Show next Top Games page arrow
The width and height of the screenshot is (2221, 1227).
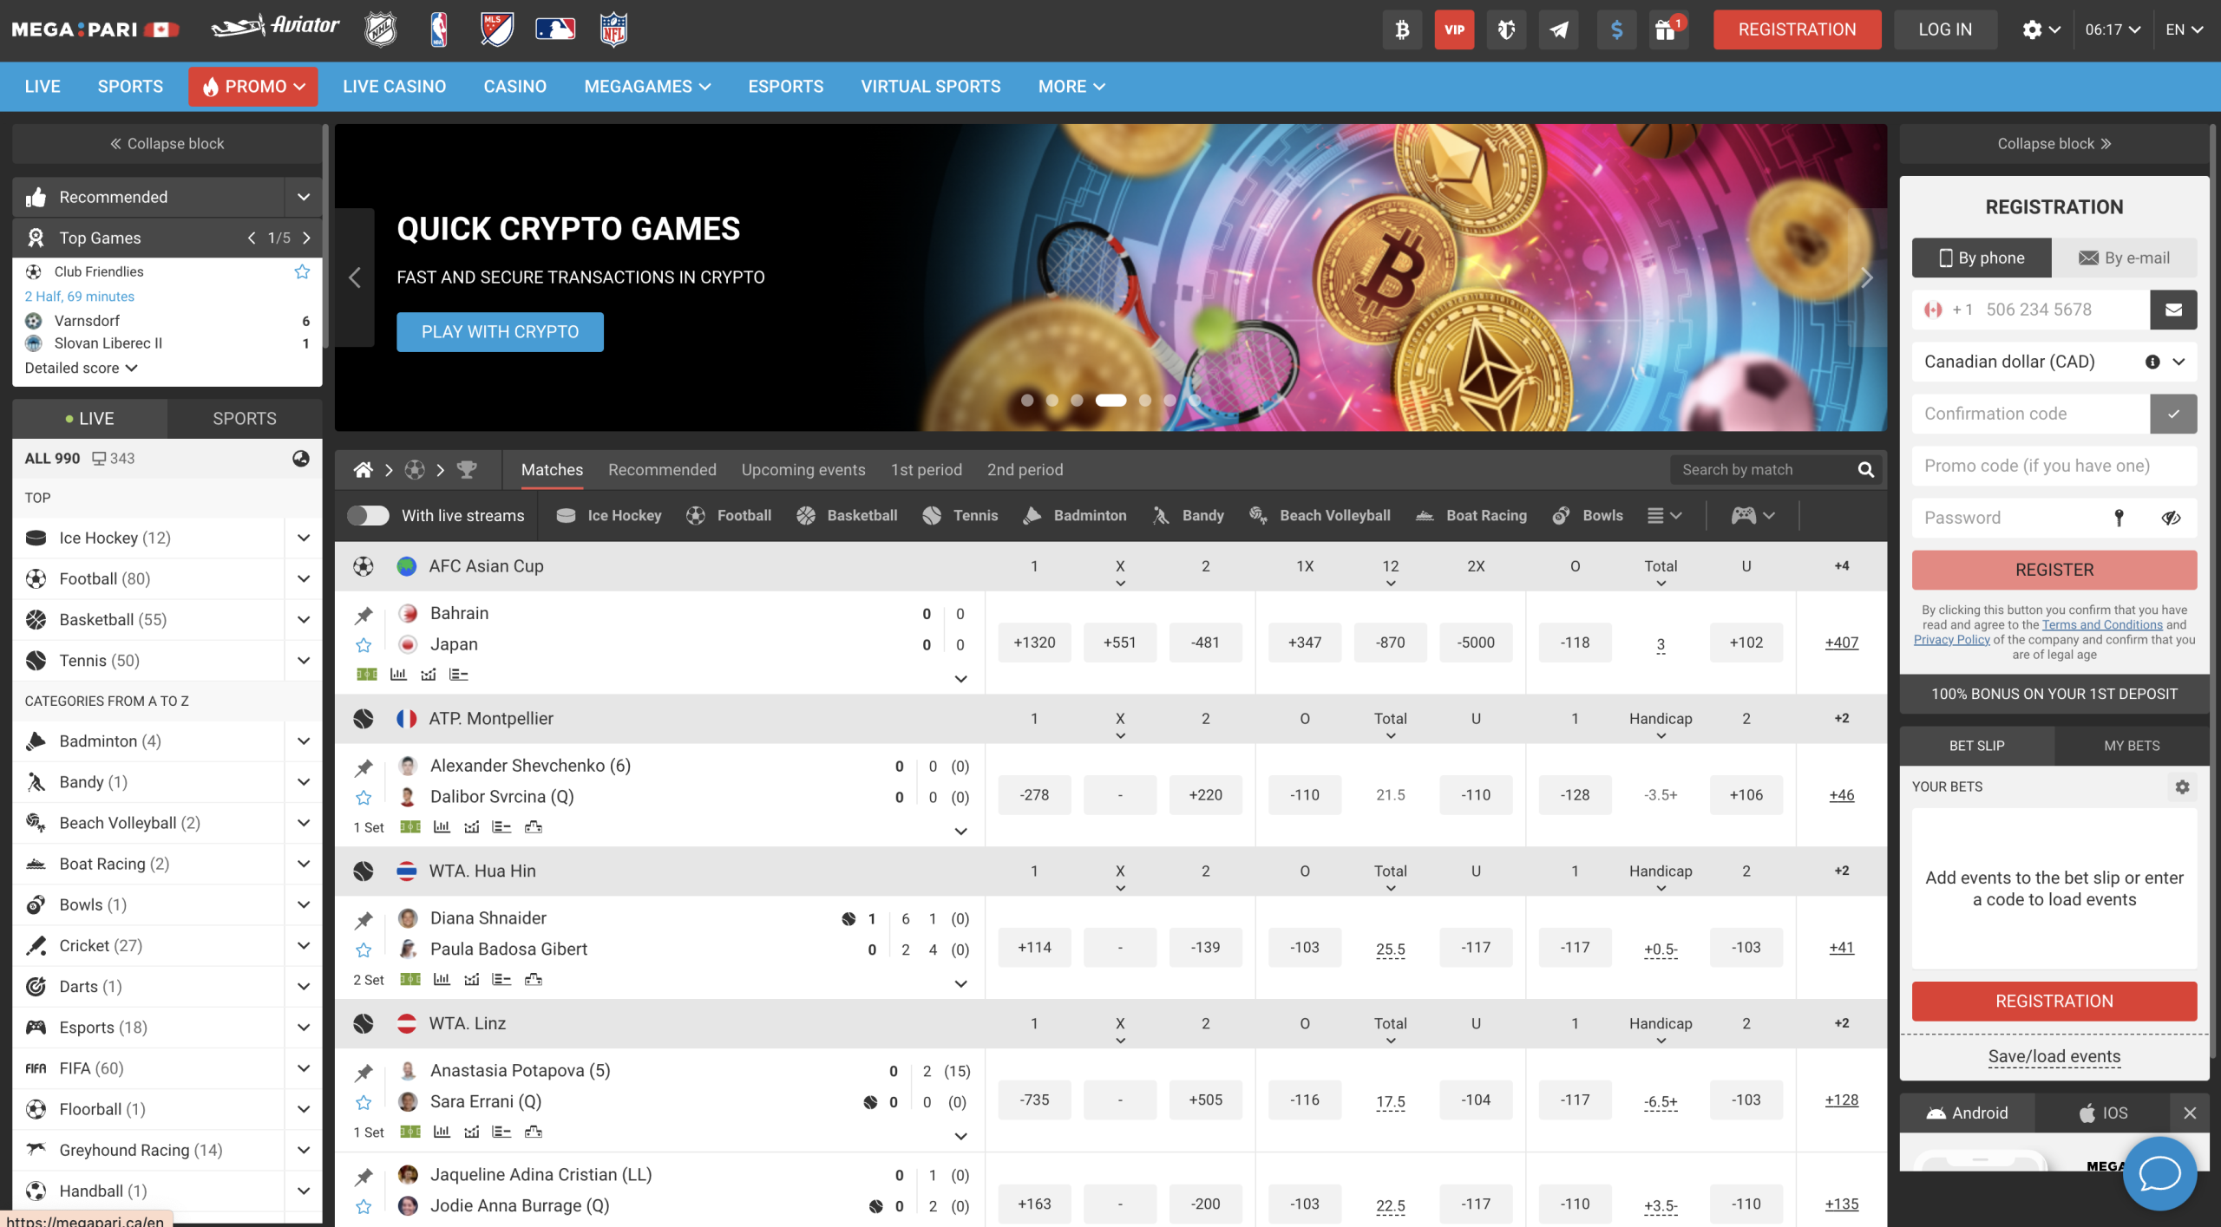pos(306,238)
